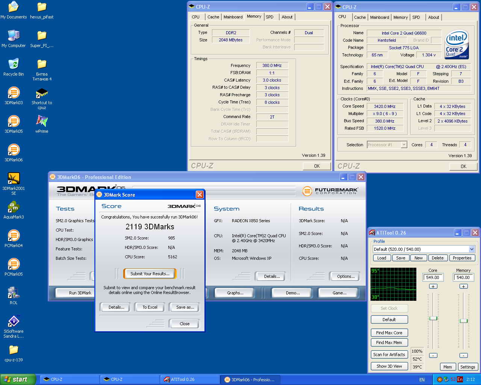Click Submit Your Results button
481x385 pixels.
[150, 274]
